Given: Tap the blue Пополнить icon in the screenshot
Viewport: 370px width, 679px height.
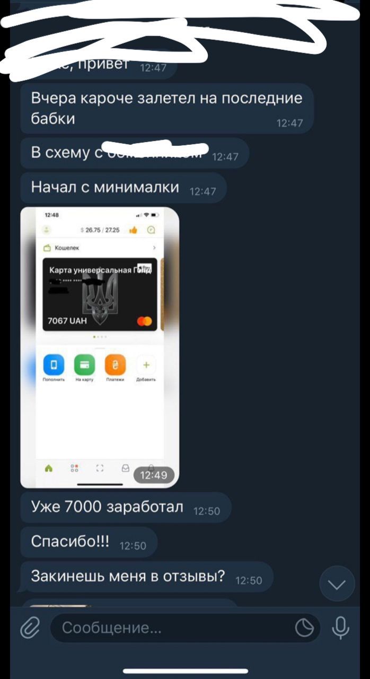Looking at the screenshot, I should click(54, 365).
